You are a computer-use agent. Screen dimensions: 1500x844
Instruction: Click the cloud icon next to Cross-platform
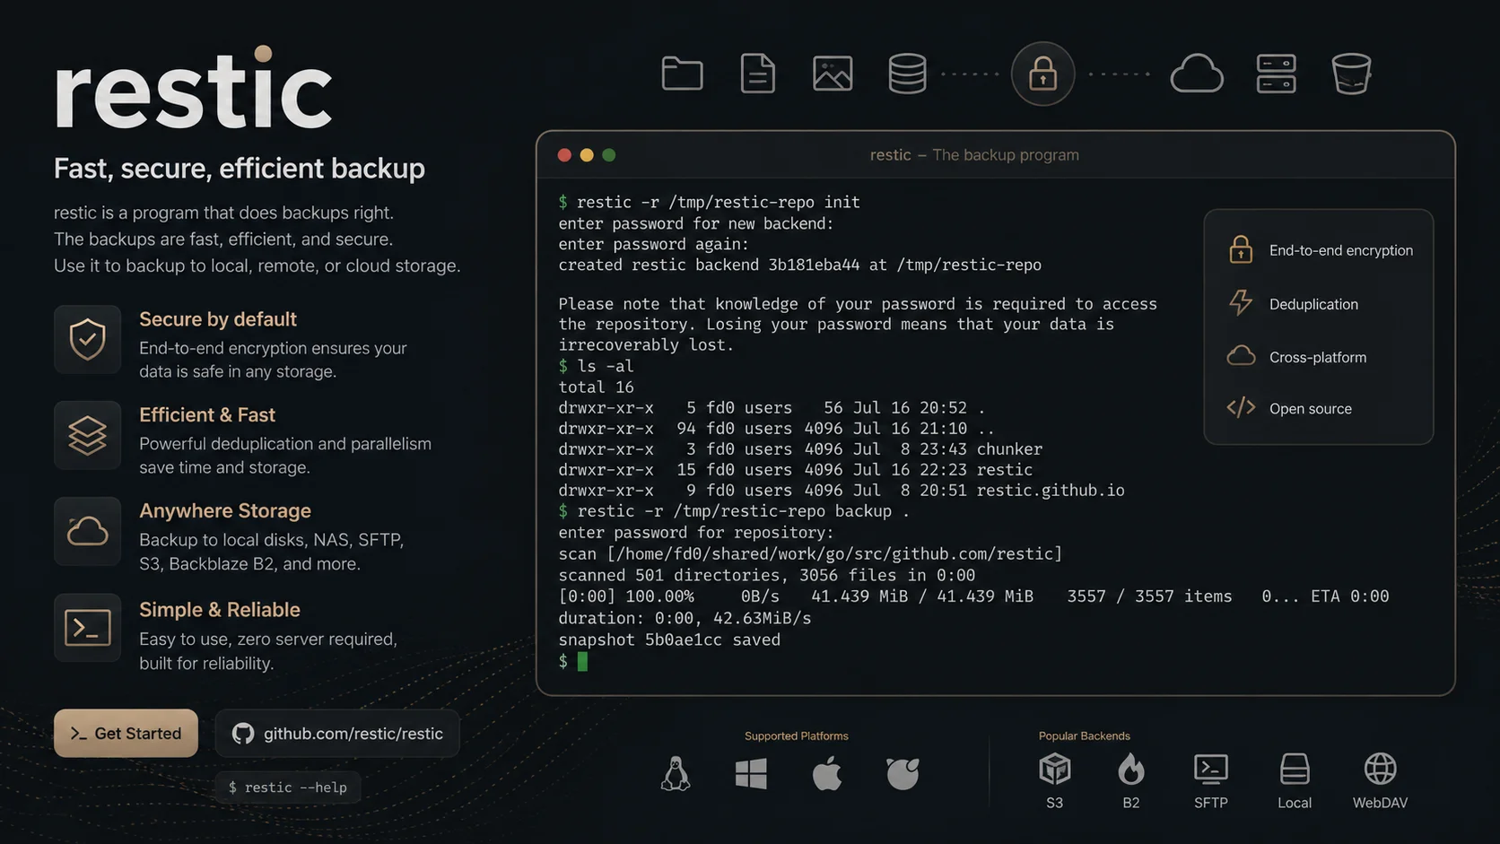click(1241, 356)
